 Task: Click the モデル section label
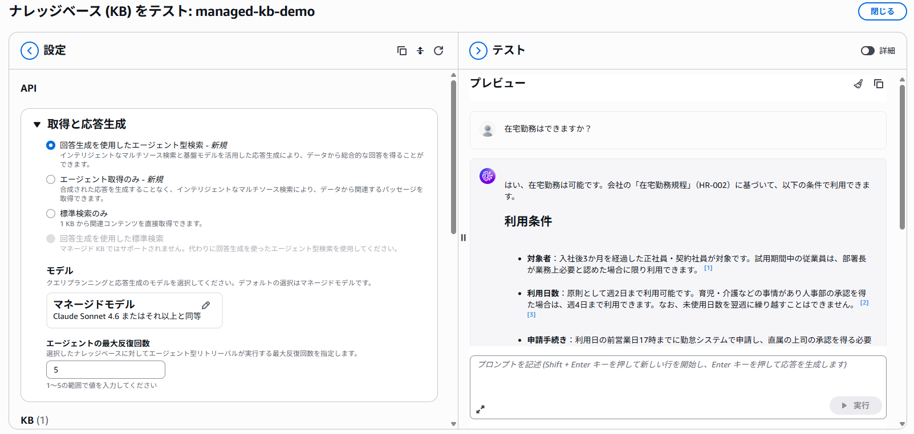[60, 271]
